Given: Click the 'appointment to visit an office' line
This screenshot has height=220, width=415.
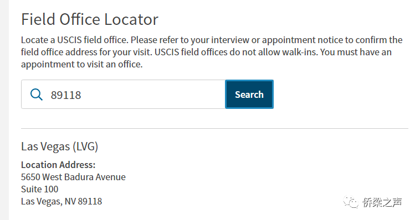Looking at the screenshot, I should (x=82, y=65).
